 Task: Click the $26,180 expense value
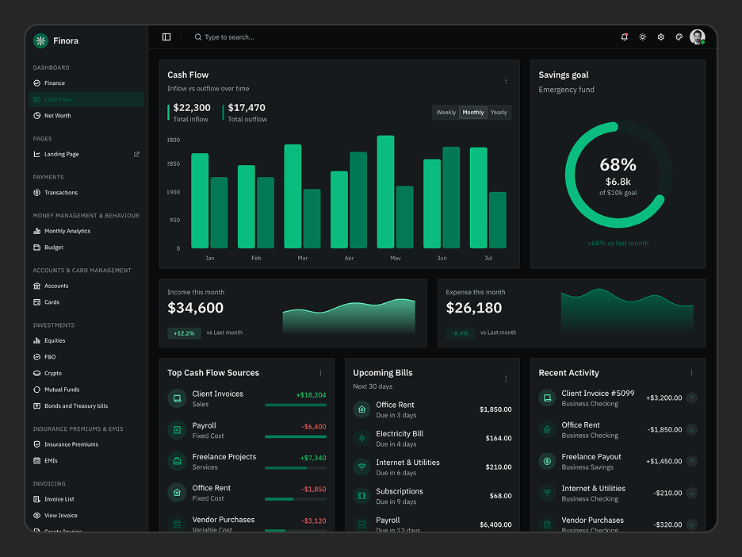pos(474,308)
